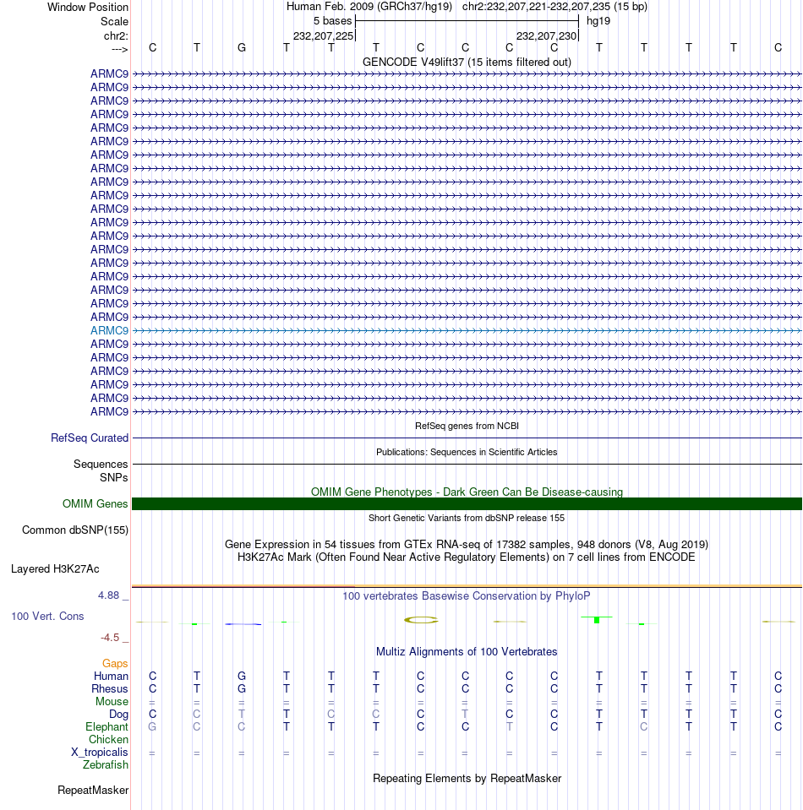Click the G base in the Human alignment row
803x810 pixels.
click(242, 677)
